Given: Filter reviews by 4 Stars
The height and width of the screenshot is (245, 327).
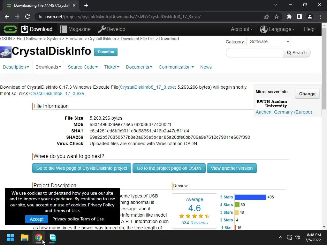Looking at the screenshot, I should click(226, 205).
